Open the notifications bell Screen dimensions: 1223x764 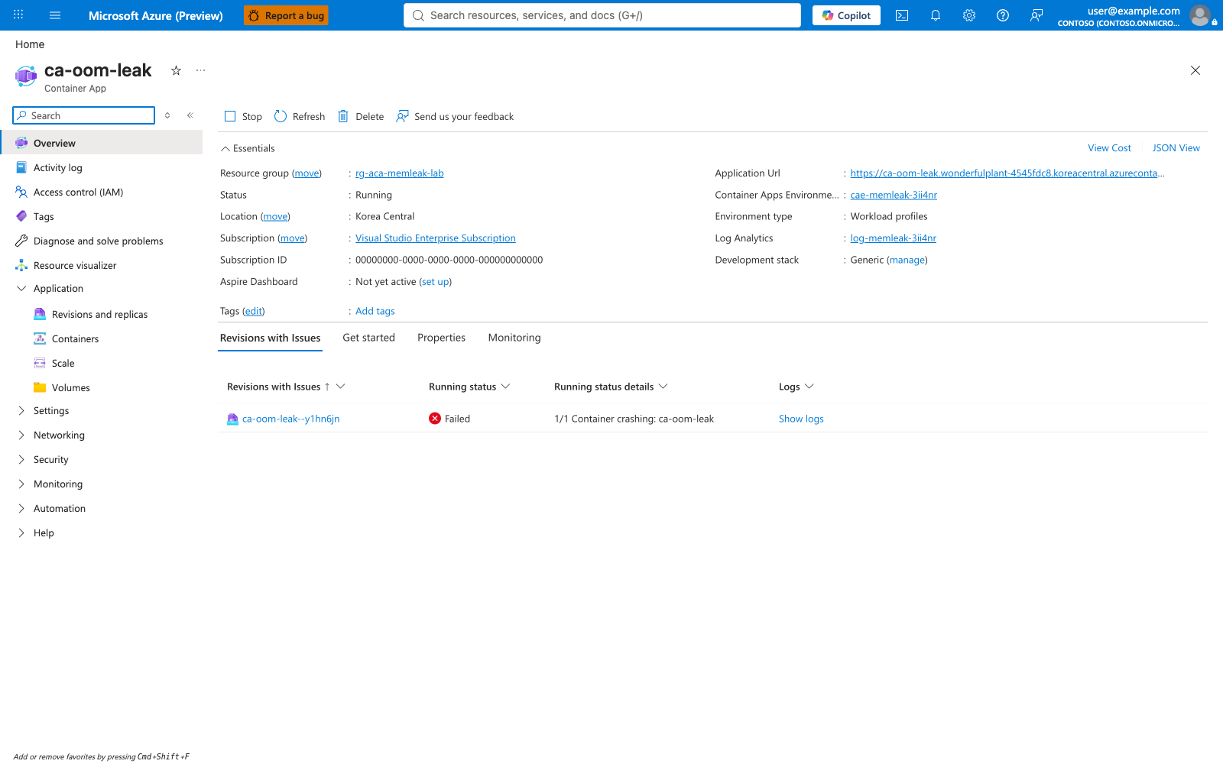936,15
